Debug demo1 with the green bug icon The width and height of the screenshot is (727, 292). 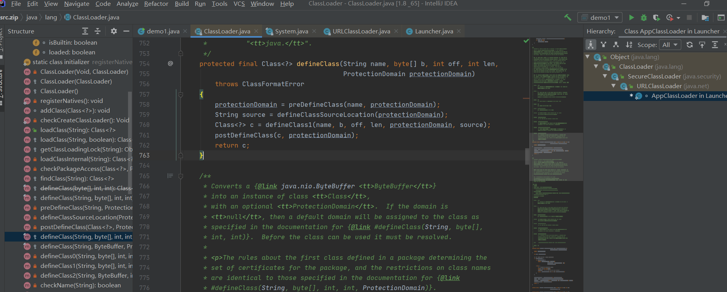click(x=644, y=17)
